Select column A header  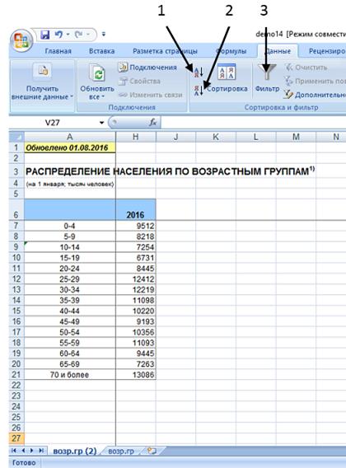click(69, 137)
